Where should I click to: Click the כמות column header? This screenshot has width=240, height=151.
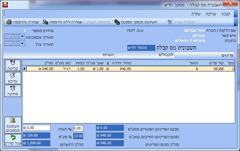click(78, 63)
